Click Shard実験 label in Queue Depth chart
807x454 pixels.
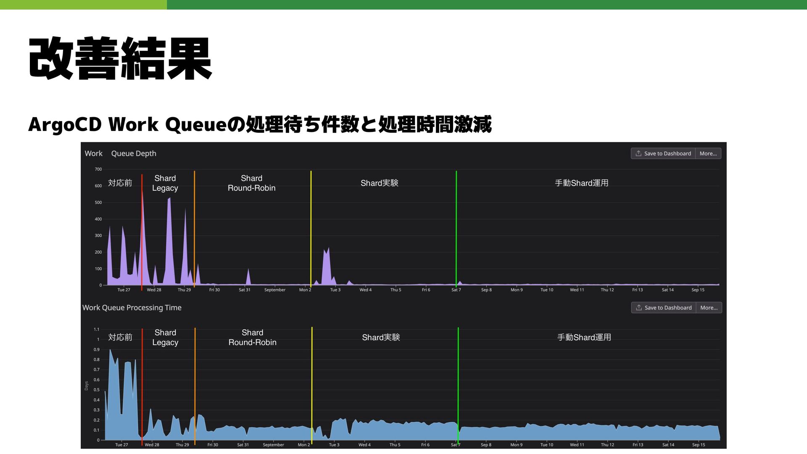(380, 183)
